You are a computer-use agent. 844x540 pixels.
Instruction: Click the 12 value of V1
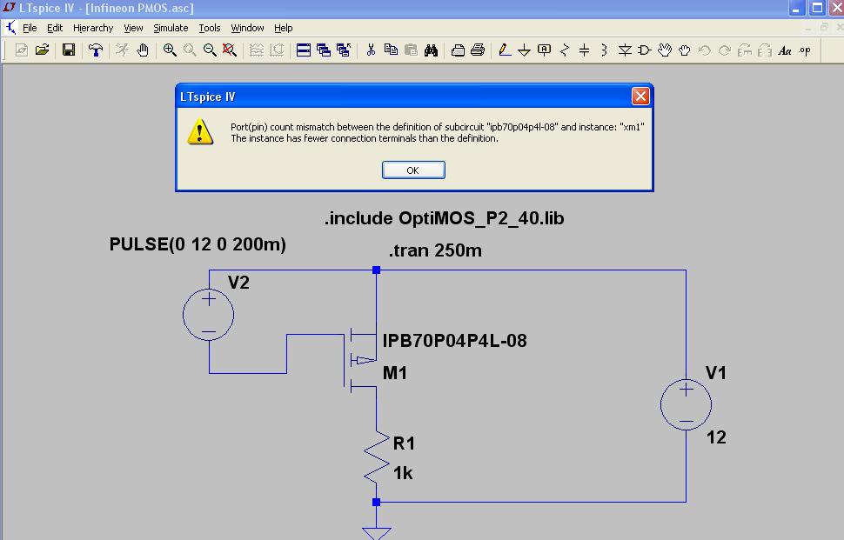tap(716, 437)
